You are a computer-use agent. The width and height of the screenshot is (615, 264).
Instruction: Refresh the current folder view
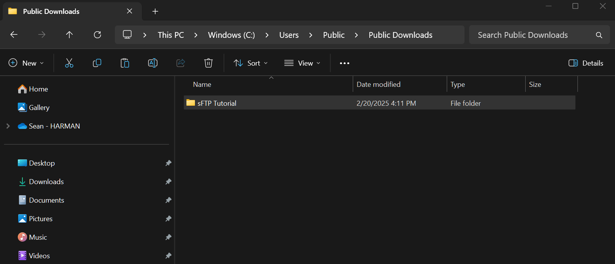tap(97, 35)
